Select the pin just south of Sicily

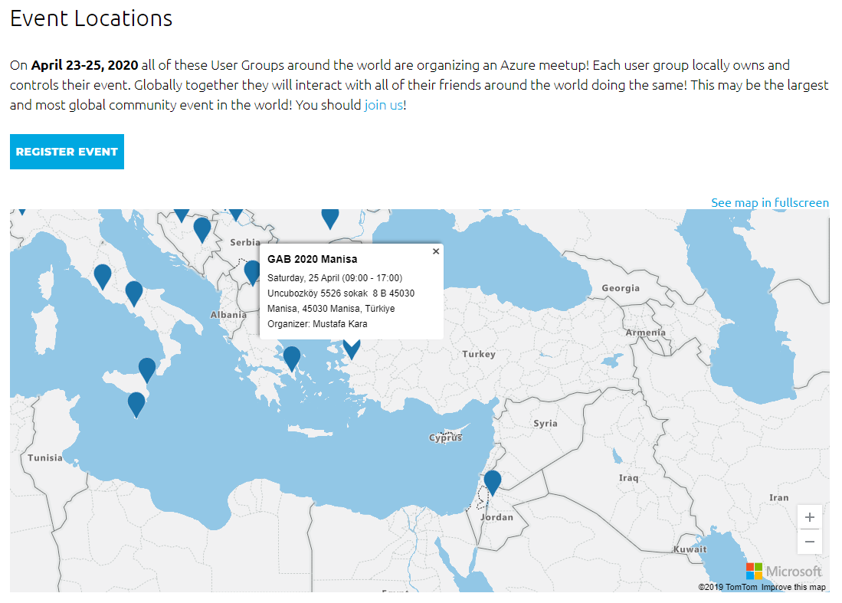[x=136, y=402]
